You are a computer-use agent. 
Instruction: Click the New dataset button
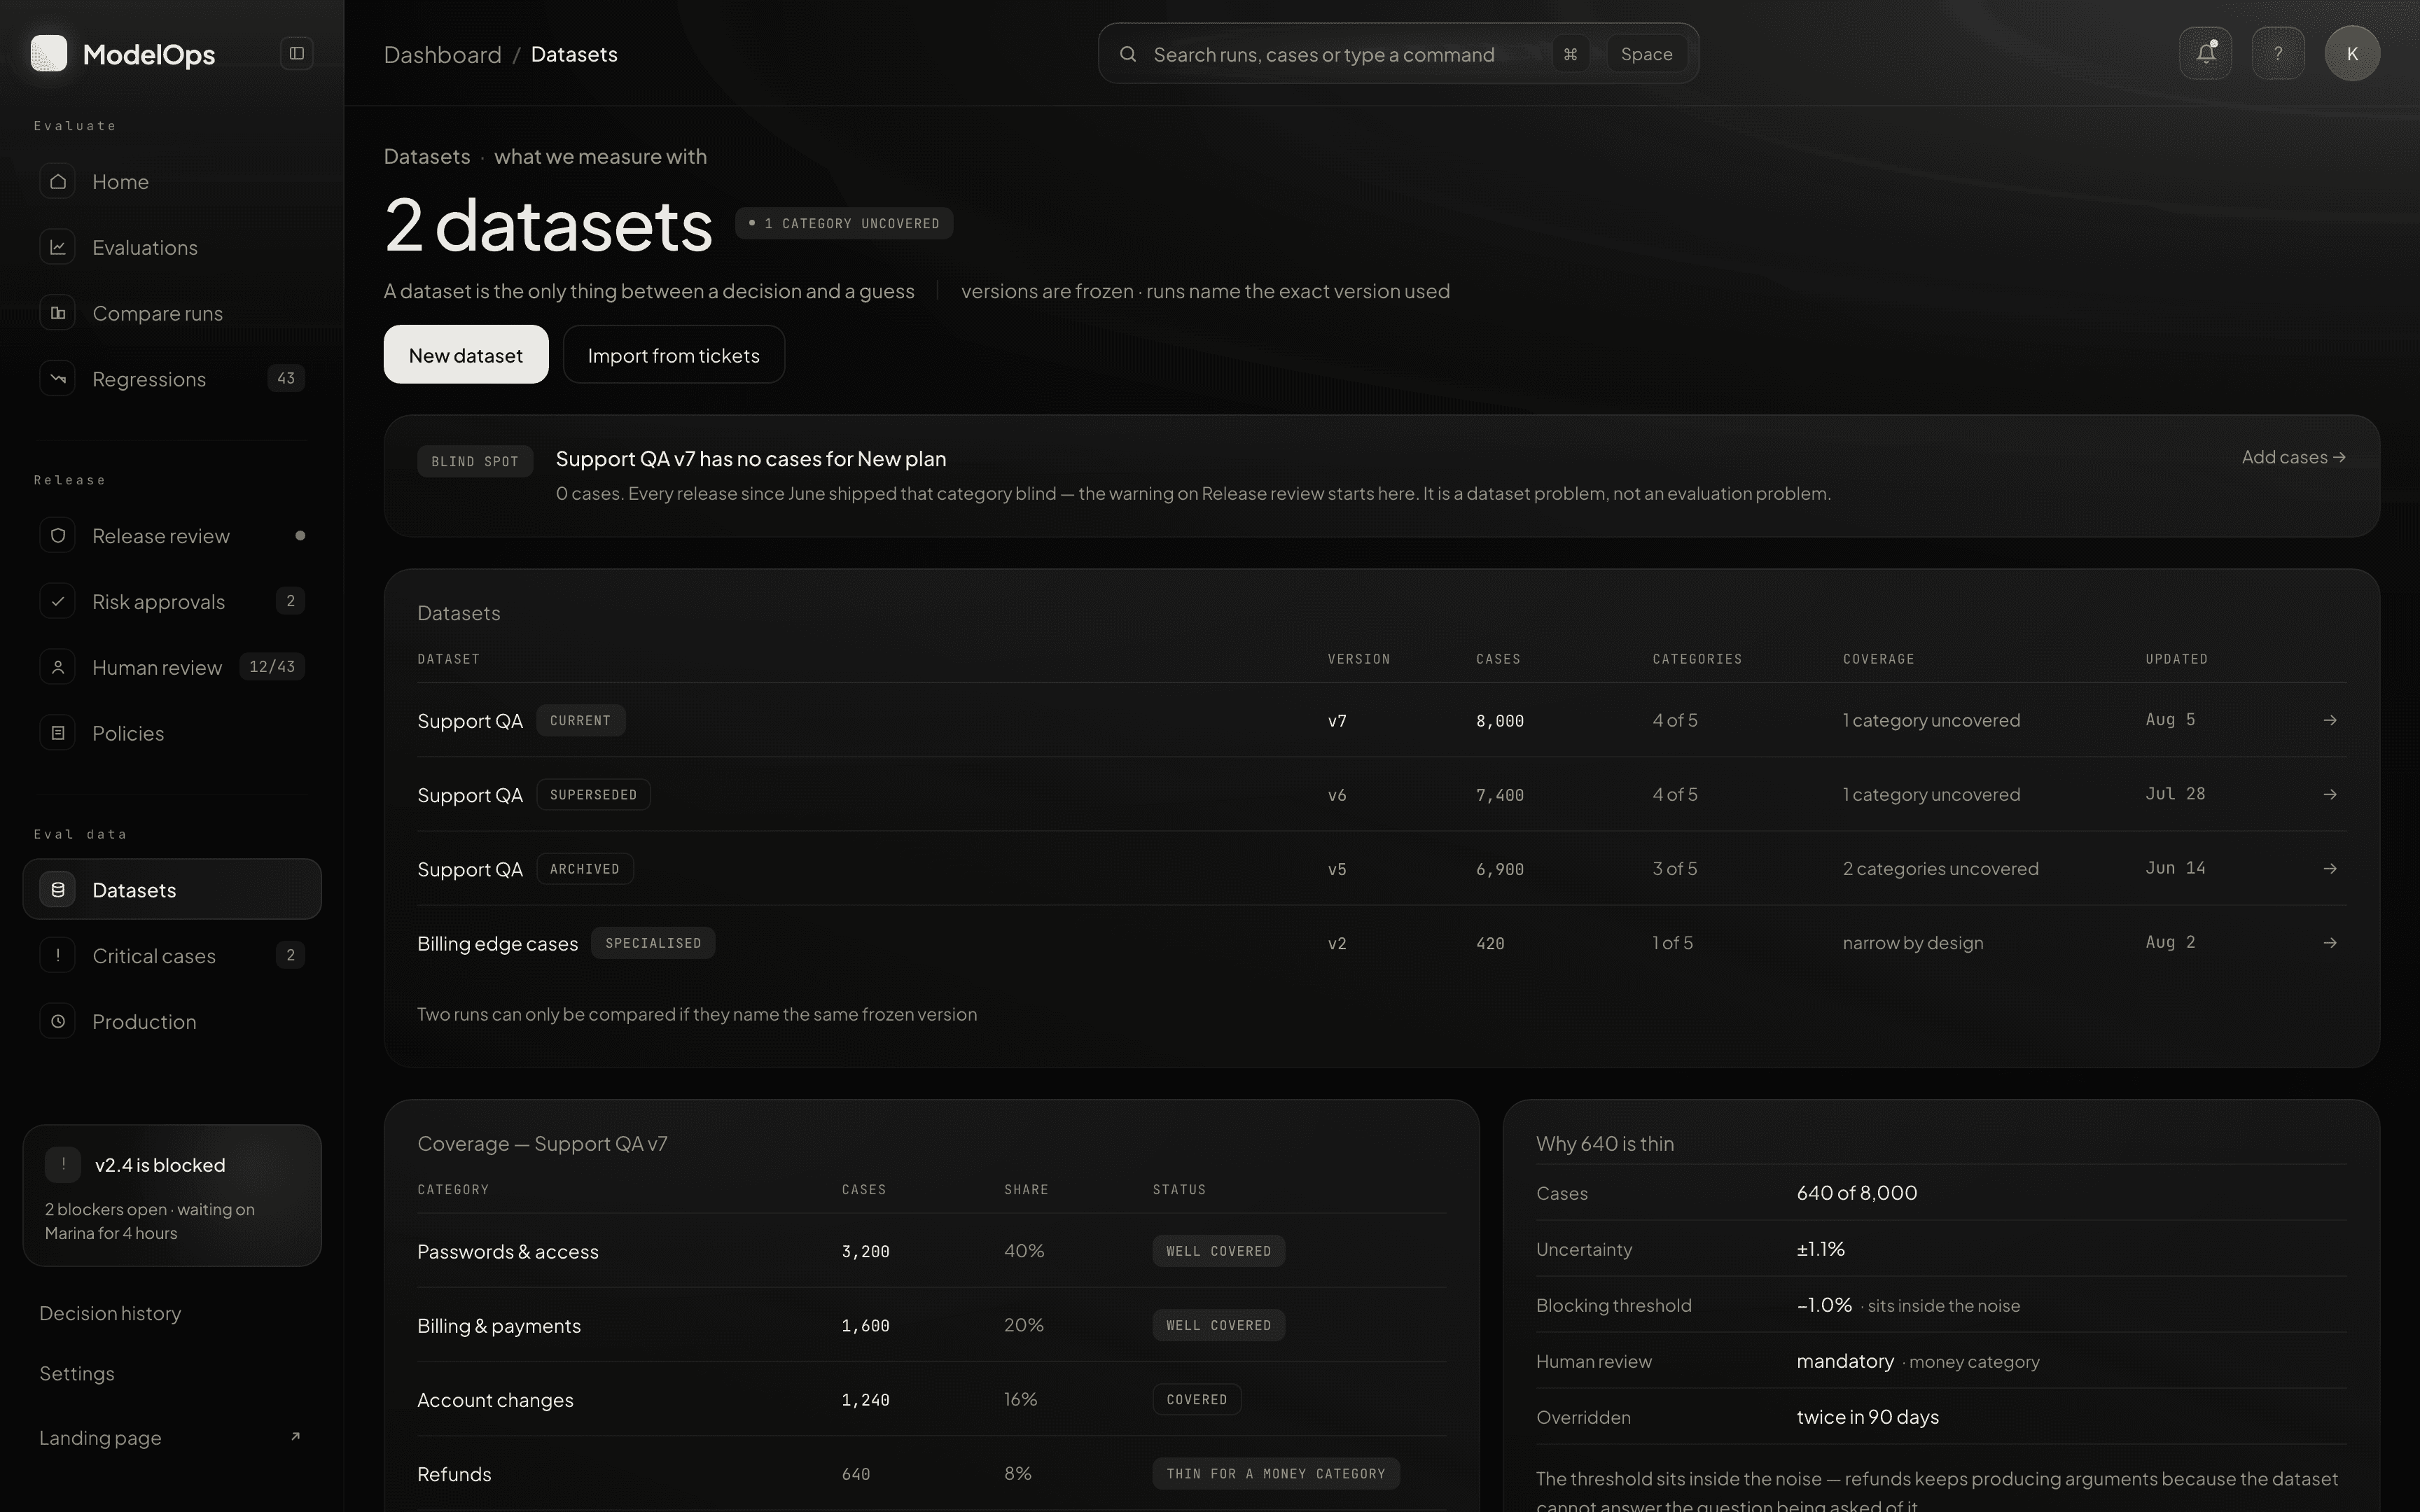coord(466,354)
